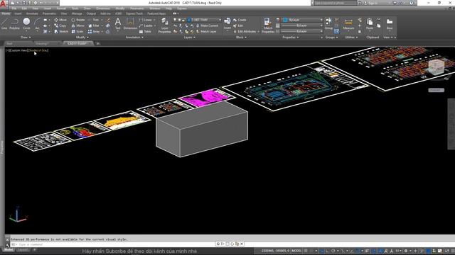Apply the Fillet tool
This screenshot has width=455, height=255.
tap(94, 25)
